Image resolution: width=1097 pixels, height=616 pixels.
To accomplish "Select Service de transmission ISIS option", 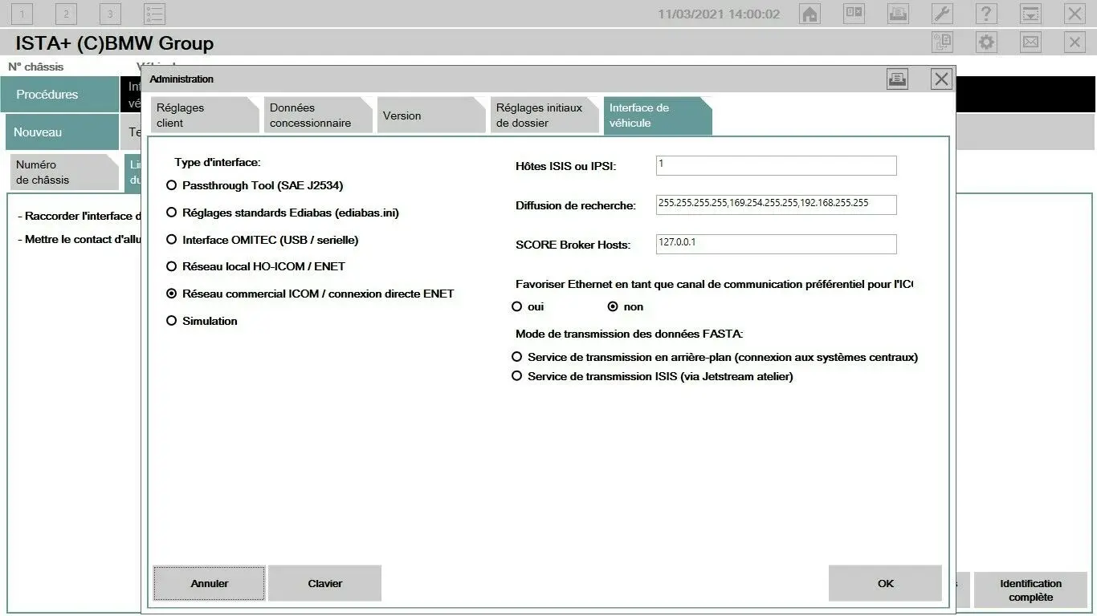I will tap(516, 376).
